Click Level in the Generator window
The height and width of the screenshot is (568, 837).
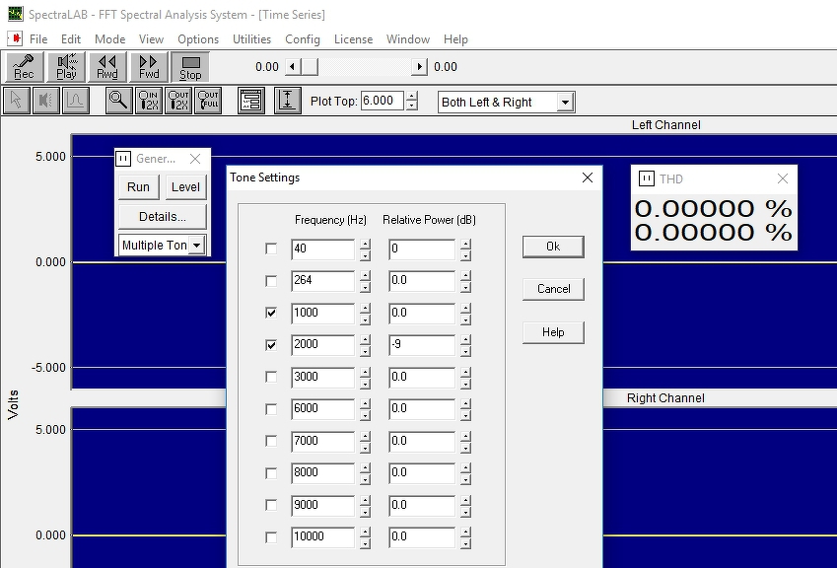pos(185,187)
